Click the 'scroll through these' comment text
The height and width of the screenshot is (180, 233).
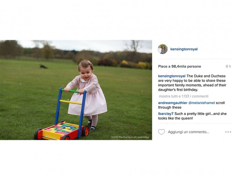click(191, 105)
